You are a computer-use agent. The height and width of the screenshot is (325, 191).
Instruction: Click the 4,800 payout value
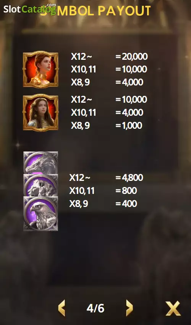coord(132,177)
